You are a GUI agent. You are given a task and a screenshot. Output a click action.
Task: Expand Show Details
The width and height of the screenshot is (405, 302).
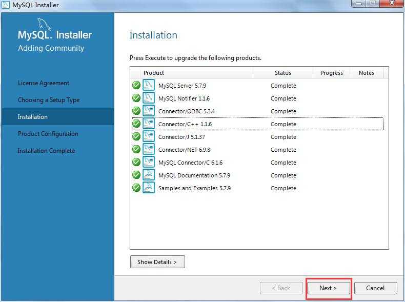[x=157, y=262]
